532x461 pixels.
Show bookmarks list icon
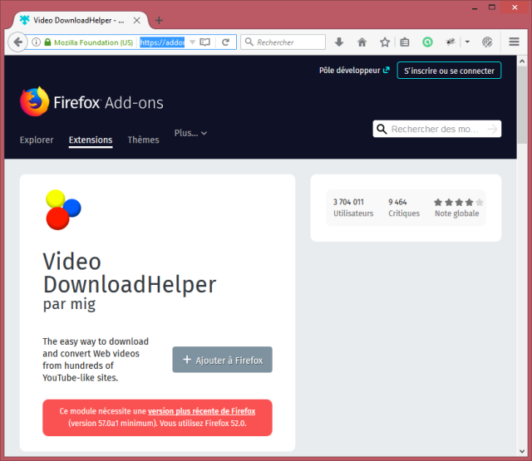[x=405, y=42]
